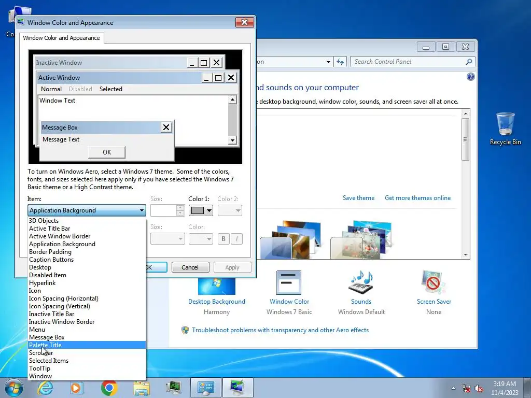Image resolution: width=531 pixels, height=398 pixels.
Task: Open font Size dropdown
Action: point(167,239)
